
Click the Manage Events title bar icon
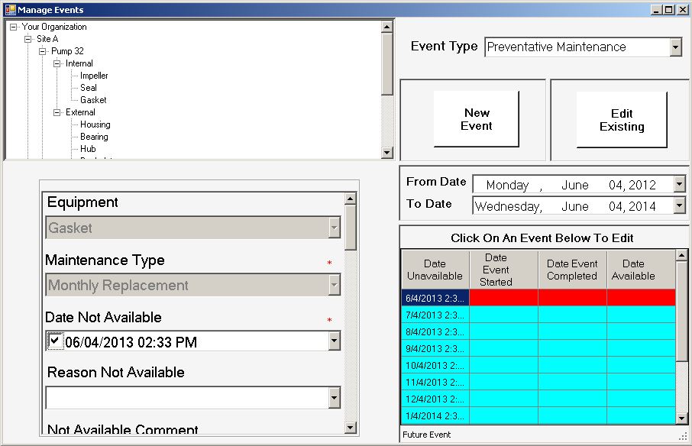tap(10, 9)
